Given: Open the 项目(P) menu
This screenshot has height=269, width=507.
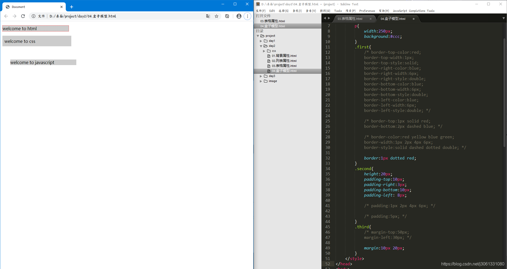Looking at the screenshot, I should [351, 11].
